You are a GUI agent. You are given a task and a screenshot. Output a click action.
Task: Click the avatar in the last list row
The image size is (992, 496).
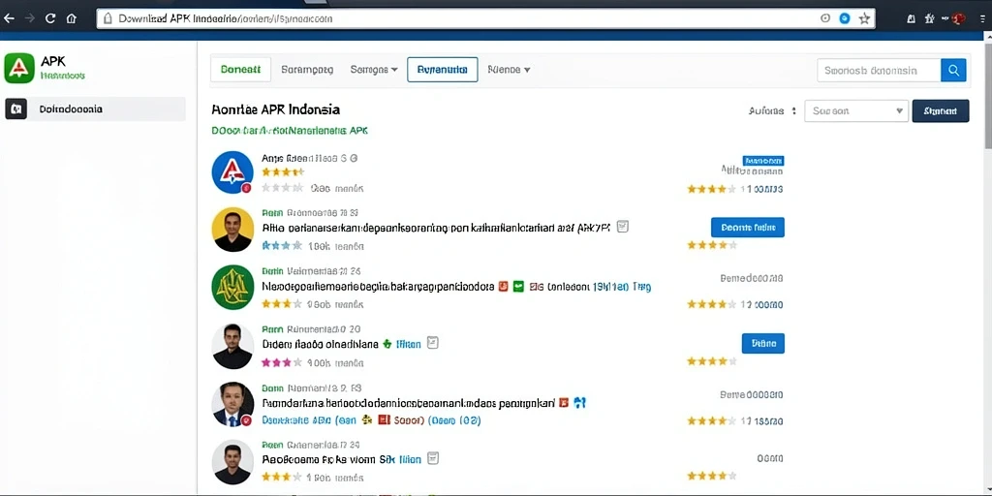point(232,462)
